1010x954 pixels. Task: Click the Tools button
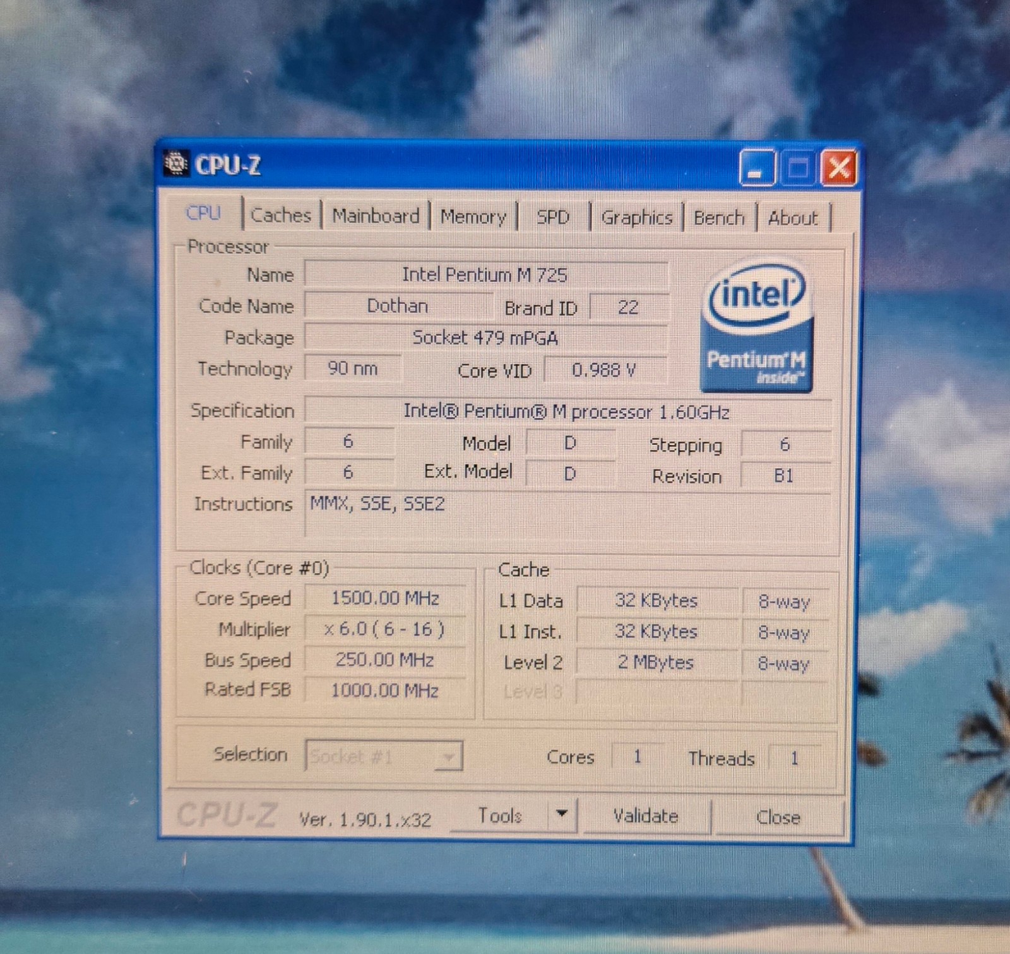pyautogui.click(x=500, y=816)
